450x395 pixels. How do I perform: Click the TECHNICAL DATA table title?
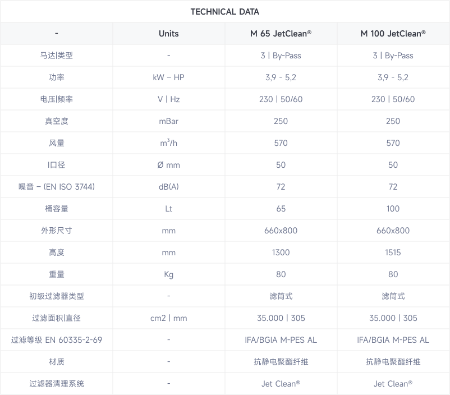tap(224, 12)
